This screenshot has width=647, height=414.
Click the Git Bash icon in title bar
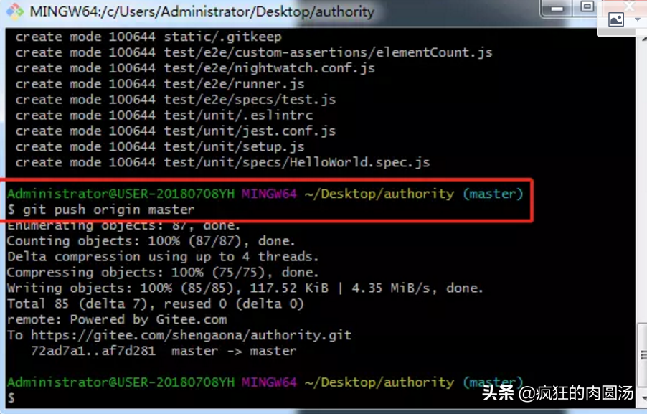click(15, 11)
